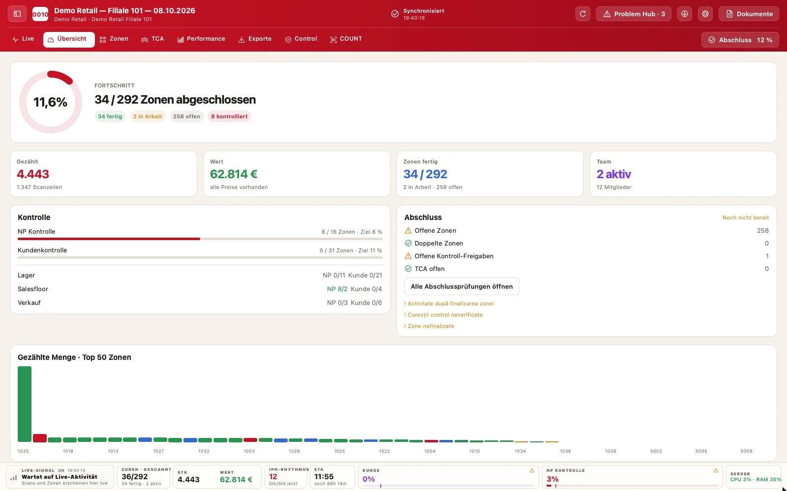Switch to Exporte tab
This screenshot has width=787, height=491.
tap(255, 39)
